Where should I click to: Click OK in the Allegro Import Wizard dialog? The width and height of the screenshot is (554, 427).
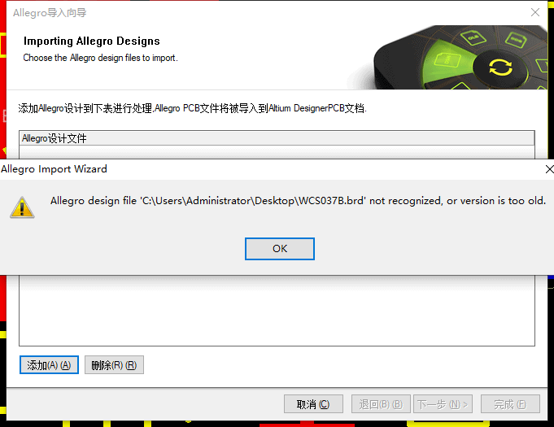point(280,249)
